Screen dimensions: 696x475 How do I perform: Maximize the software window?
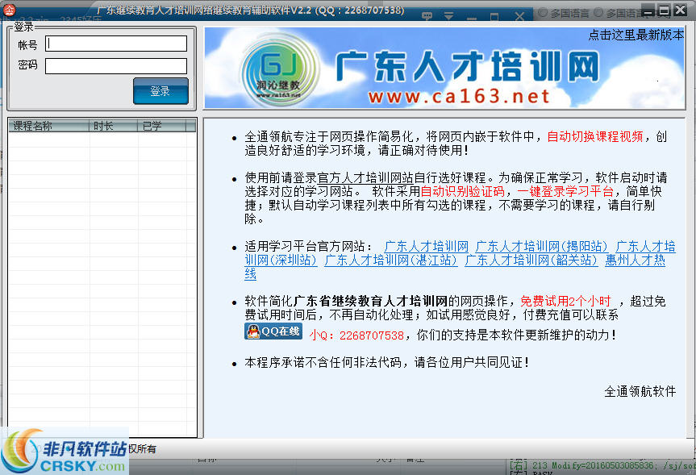664,10
